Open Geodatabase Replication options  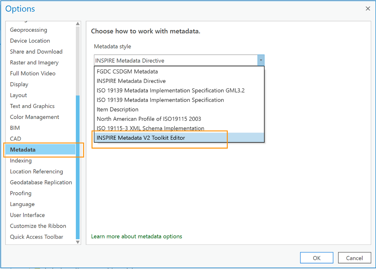(41, 182)
